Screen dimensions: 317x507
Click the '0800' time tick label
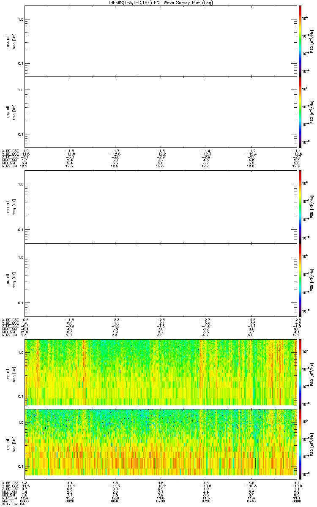pyautogui.click(x=296, y=501)
